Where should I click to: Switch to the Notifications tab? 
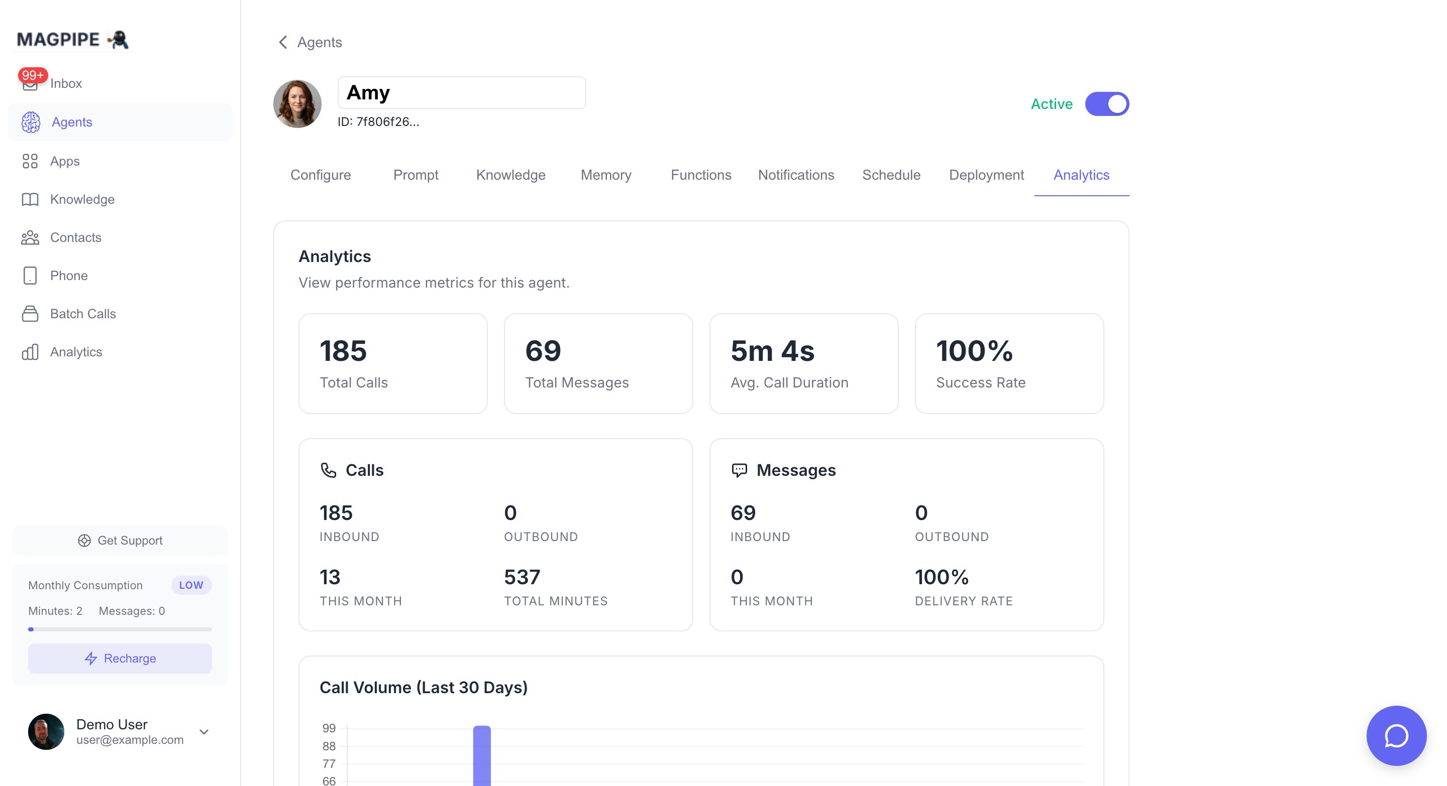click(796, 175)
